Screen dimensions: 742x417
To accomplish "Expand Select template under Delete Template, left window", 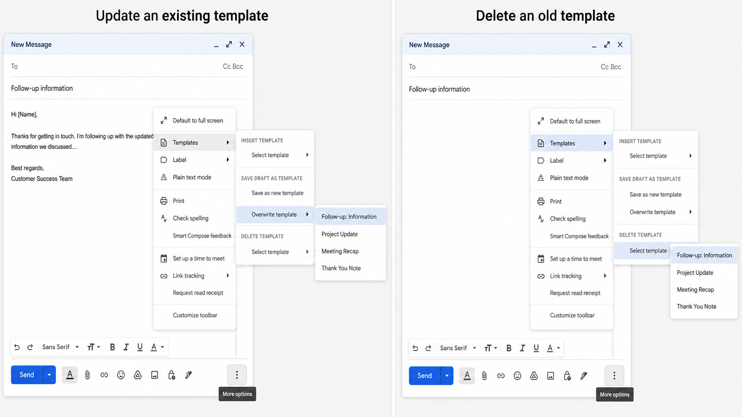I will point(275,252).
